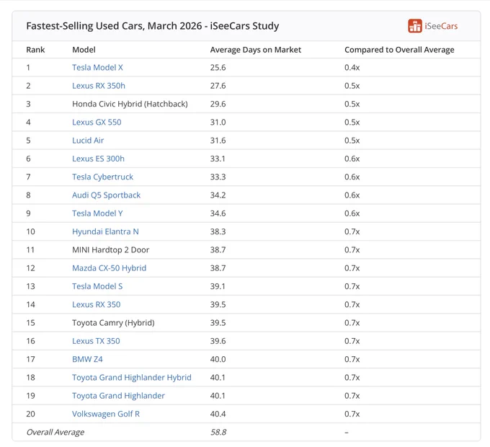Screen dimensions: 490x447
Task: Click the Compared to Overall Average header
Action: click(399, 50)
